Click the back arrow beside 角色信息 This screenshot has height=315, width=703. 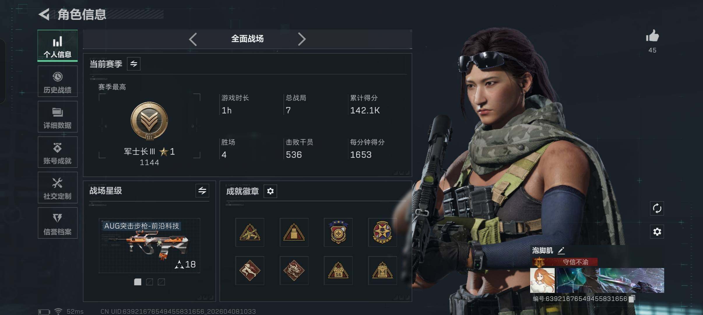click(44, 14)
